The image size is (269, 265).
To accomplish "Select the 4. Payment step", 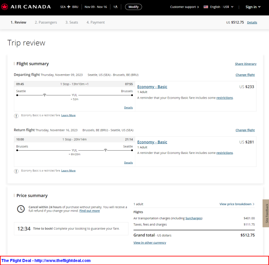I will coord(96,22).
